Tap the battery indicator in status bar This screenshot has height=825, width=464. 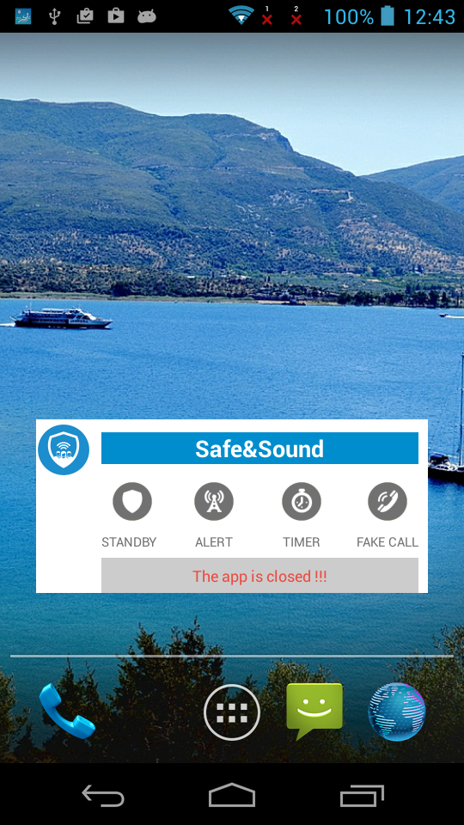388,16
